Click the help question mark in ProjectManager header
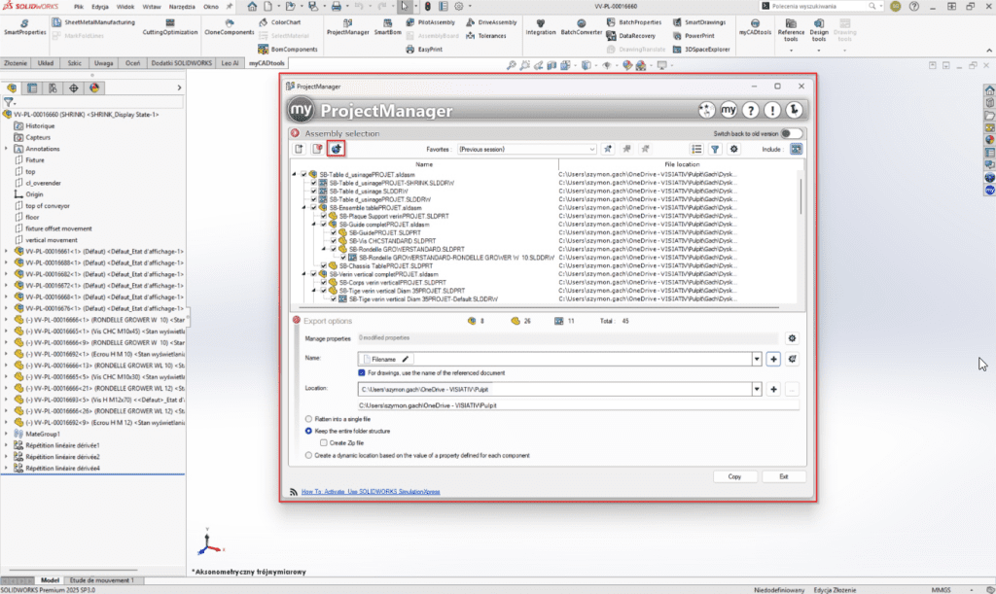This screenshot has height=594, width=996. tap(751, 110)
